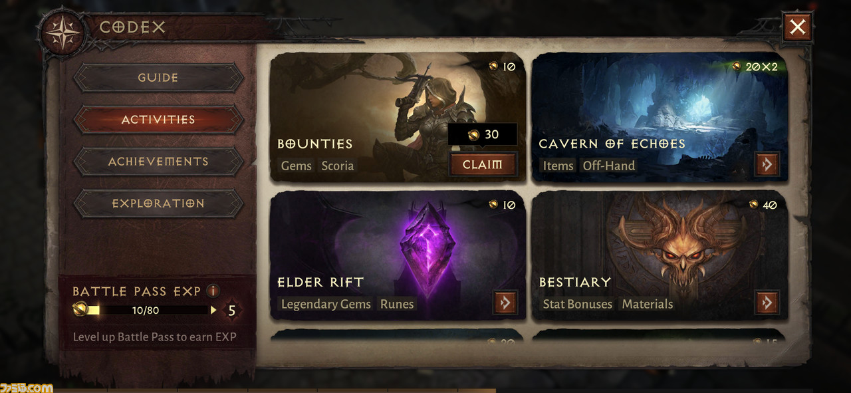Expand Bestiary using the arrow button
Image resolution: width=851 pixels, height=393 pixels.
pyautogui.click(x=767, y=303)
